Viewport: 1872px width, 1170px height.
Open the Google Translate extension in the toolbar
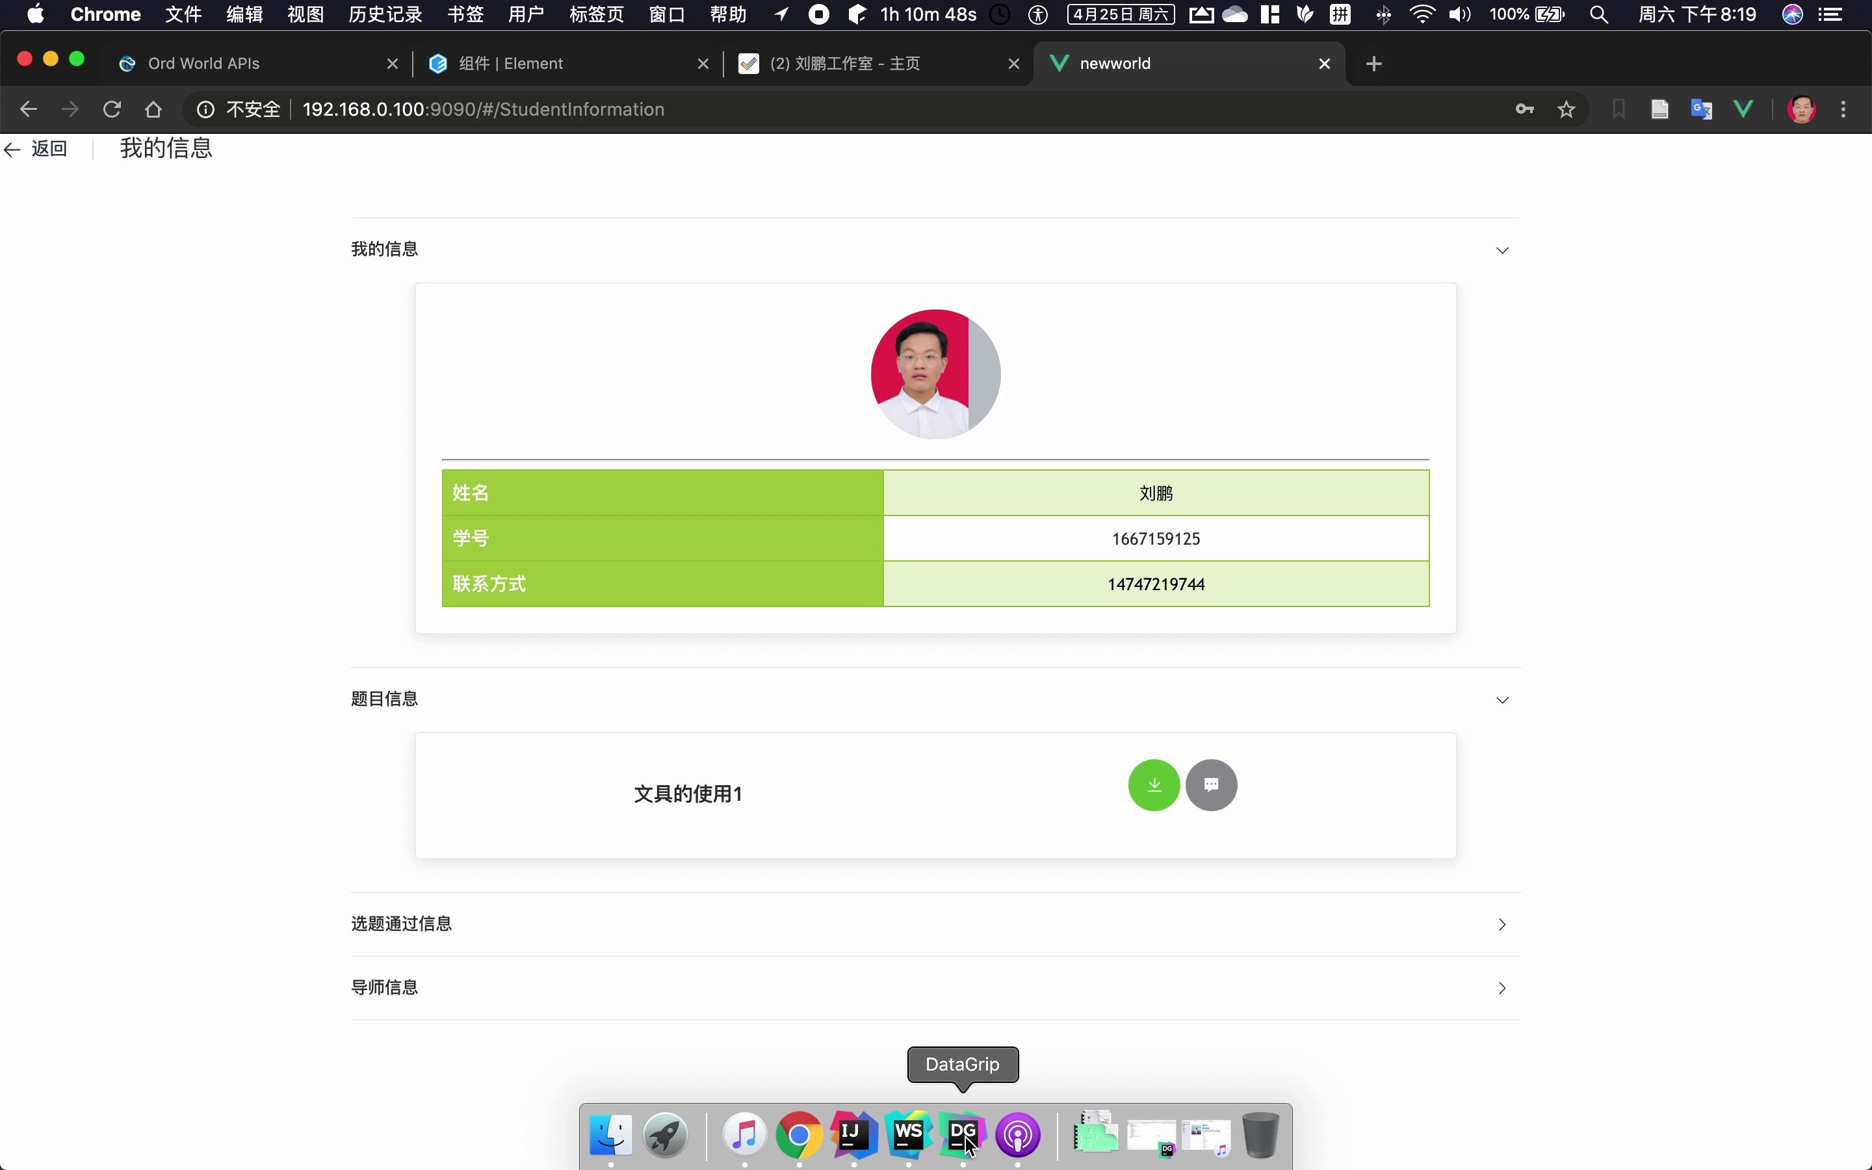pyautogui.click(x=1702, y=109)
